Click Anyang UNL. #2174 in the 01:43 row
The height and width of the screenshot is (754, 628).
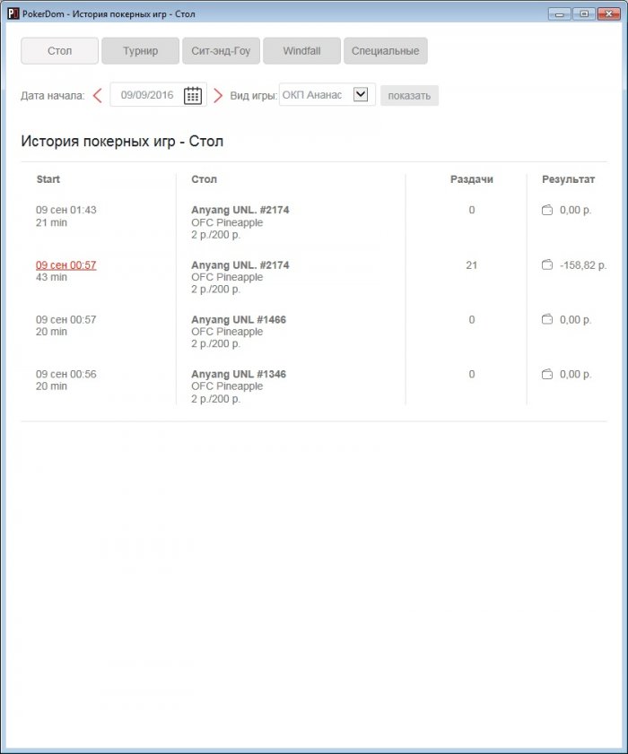coord(240,210)
